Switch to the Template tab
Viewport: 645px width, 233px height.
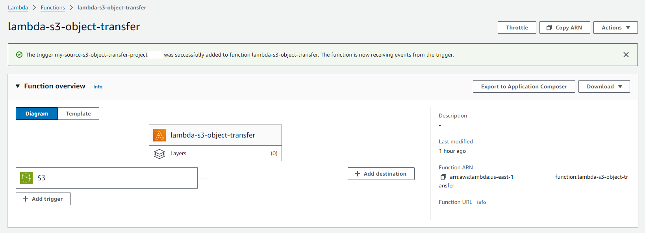78,114
